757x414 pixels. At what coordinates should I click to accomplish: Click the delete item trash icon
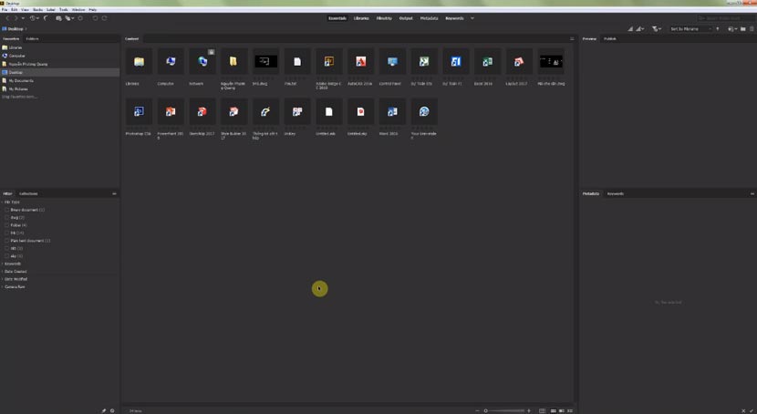[752, 29]
